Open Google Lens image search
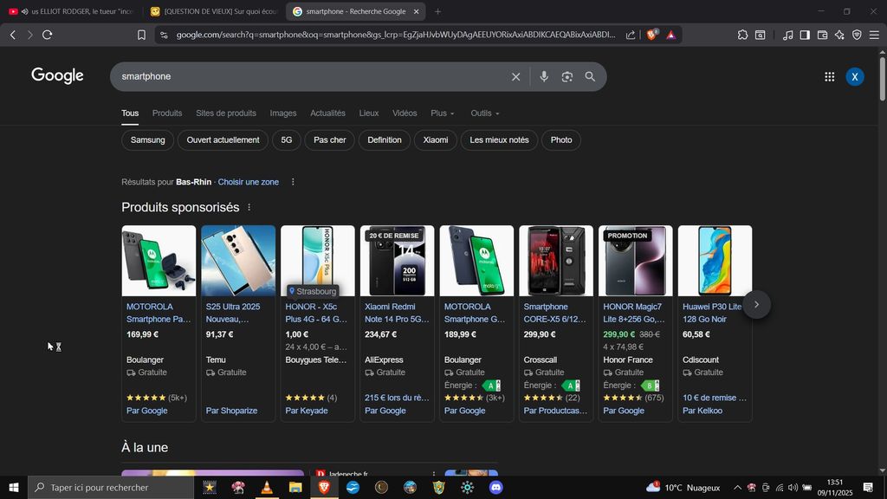 click(567, 76)
